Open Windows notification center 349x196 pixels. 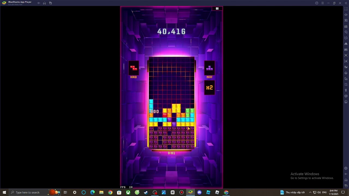(x=343, y=192)
